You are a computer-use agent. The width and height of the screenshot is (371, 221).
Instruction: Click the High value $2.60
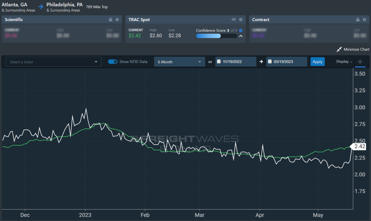[x=156, y=36]
